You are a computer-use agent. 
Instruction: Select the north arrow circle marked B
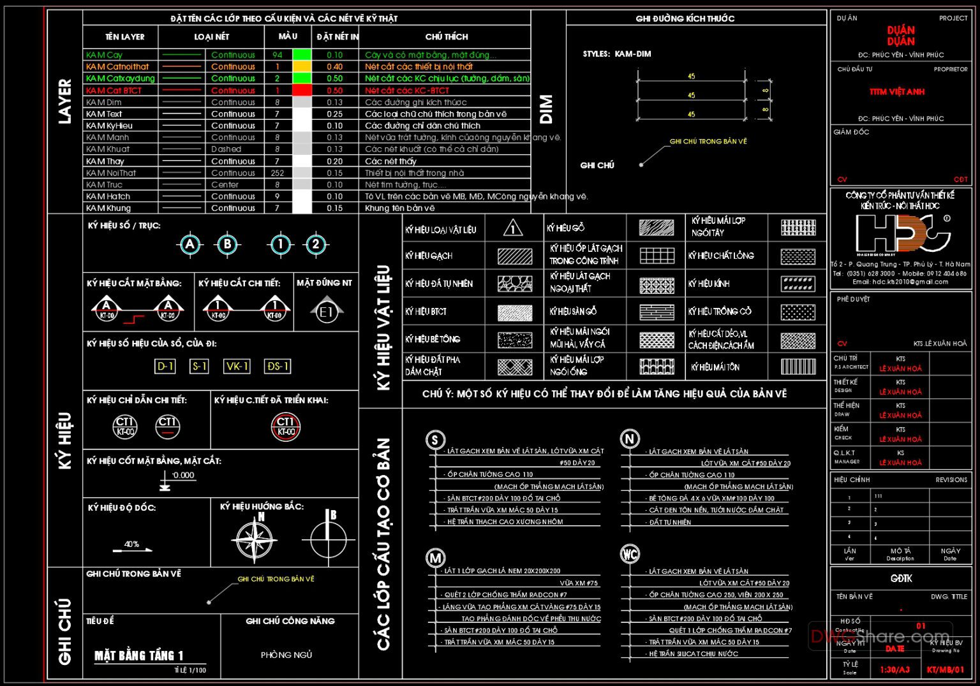[x=328, y=539]
